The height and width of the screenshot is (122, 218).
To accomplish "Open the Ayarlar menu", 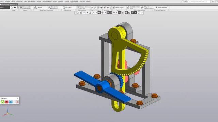I will [x=67, y=1].
